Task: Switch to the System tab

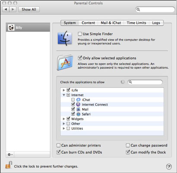Action: [70, 23]
